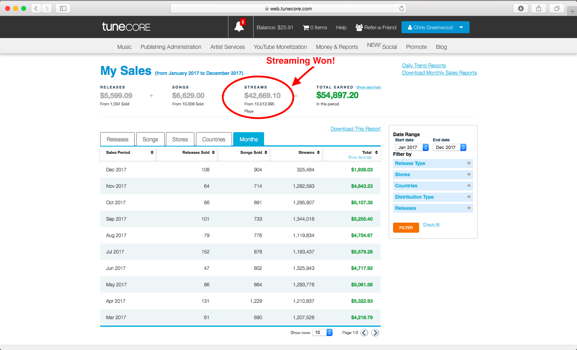This screenshot has width=577, height=350.
Task: Go to the previous page of results
Action: 364,333
